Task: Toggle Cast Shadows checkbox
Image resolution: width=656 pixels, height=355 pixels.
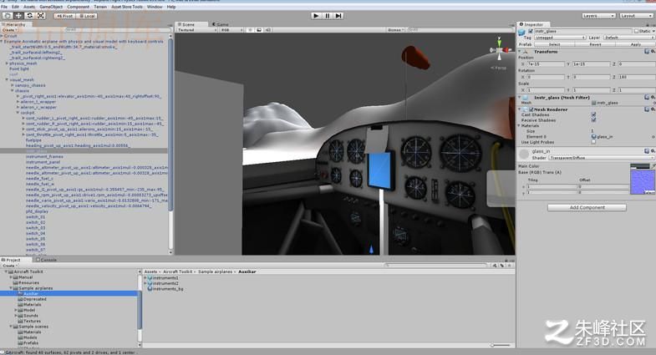Action: [x=593, y=114]
